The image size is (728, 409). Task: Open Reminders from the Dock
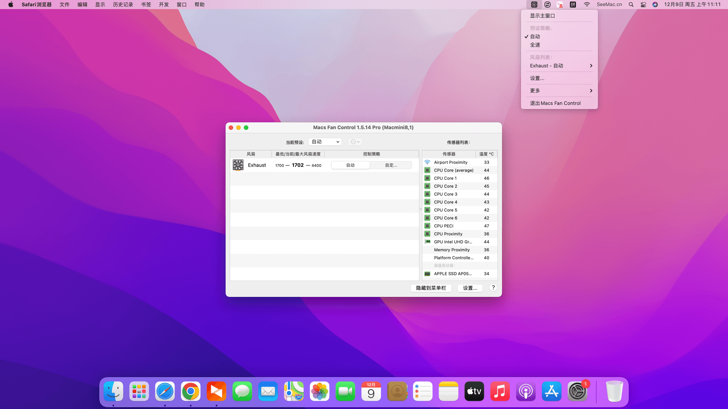coord(423,392)
